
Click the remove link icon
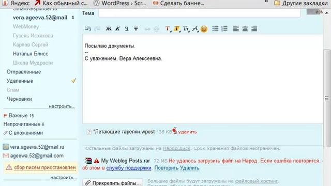(x=156, y=29)
